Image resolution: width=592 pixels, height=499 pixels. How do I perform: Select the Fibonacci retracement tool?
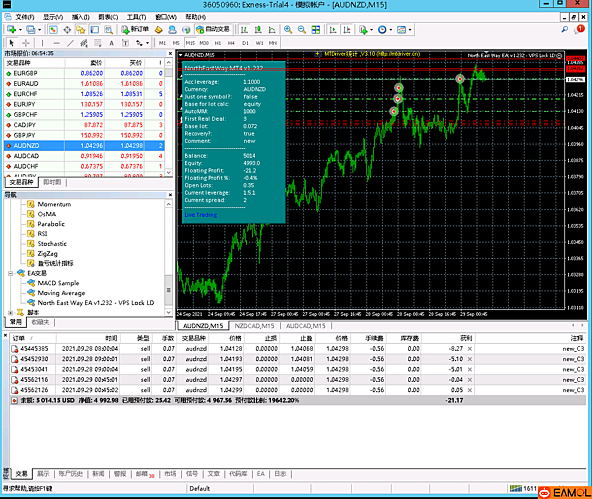click(98, 43)
